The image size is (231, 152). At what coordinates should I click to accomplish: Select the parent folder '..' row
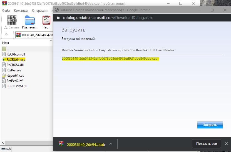[26, 49]
